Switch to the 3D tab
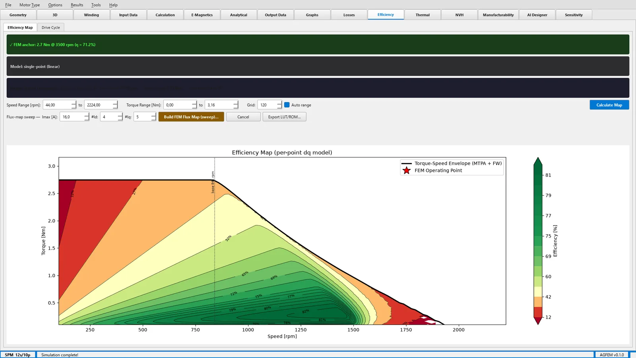The height and width of the screenshot is (358, 636). pyautogui.click(x=55, y=15)
